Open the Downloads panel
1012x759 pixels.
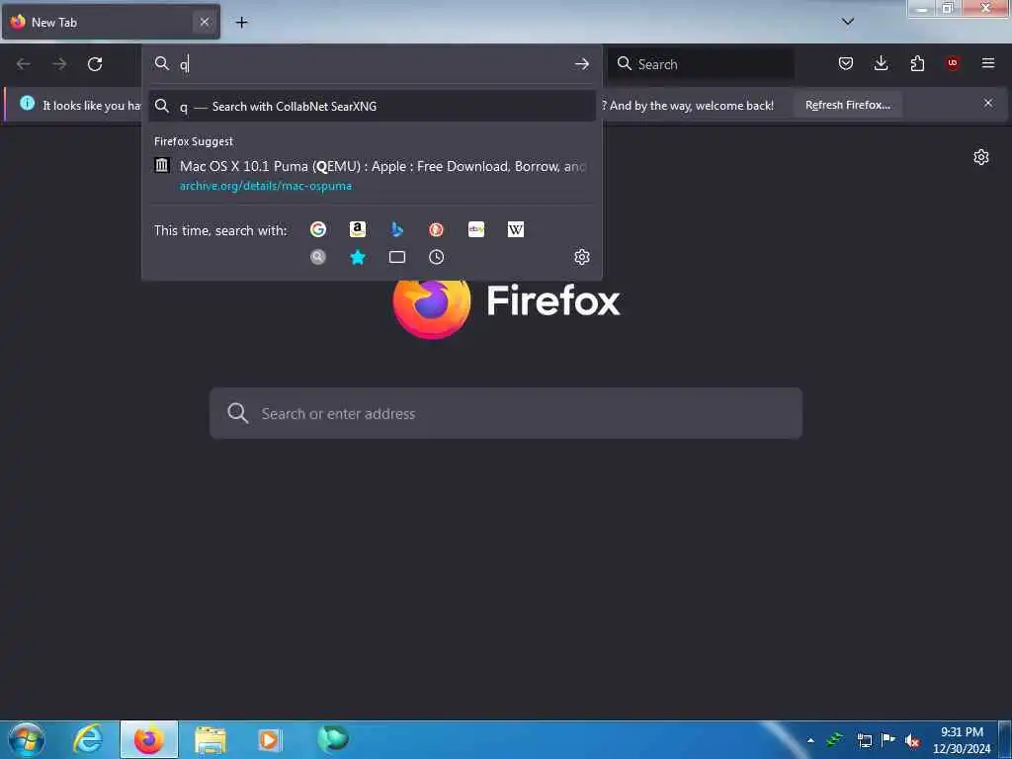coord(881,63)
